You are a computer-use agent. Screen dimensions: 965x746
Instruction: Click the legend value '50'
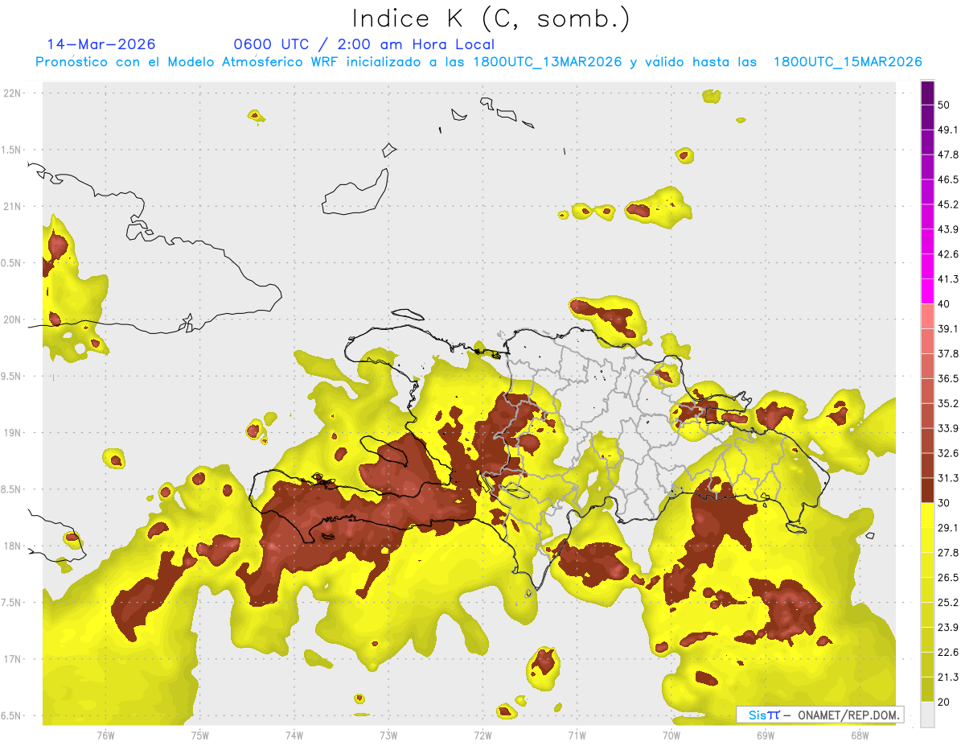pyautogui.click(x=944, y=105)
